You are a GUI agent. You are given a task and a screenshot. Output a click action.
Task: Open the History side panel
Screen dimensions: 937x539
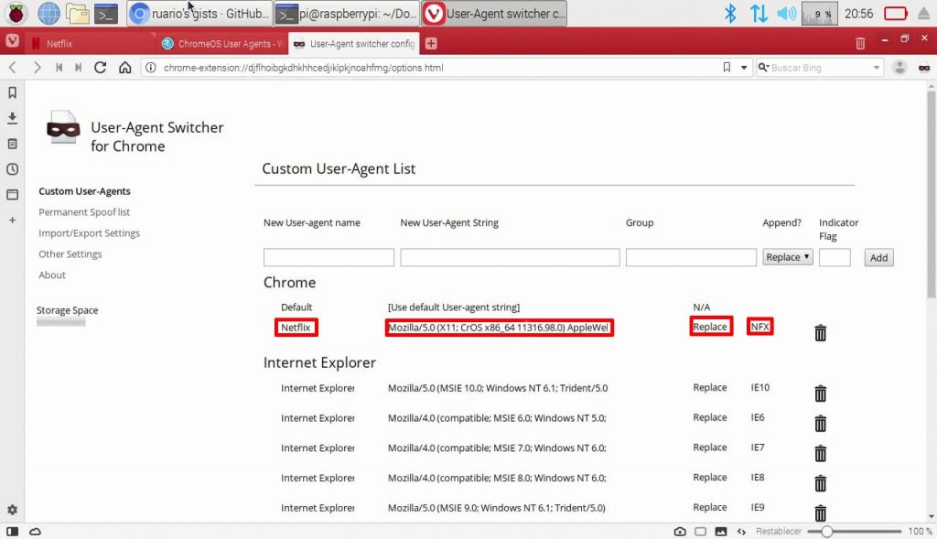tap(12, 169)
